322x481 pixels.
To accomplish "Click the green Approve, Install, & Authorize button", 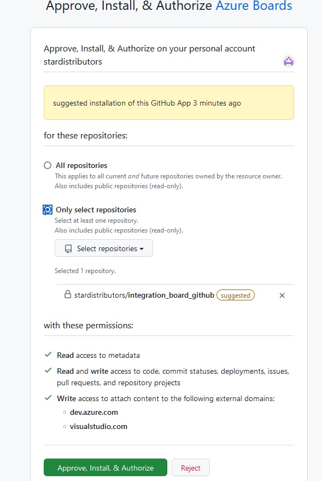I will [106, 467].
